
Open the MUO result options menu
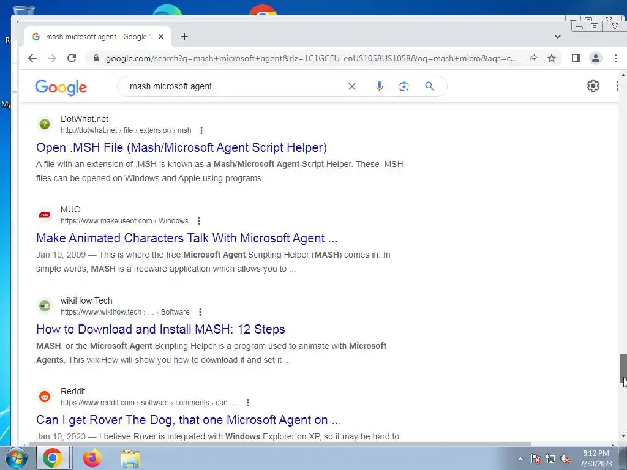[x=199, y=221]
